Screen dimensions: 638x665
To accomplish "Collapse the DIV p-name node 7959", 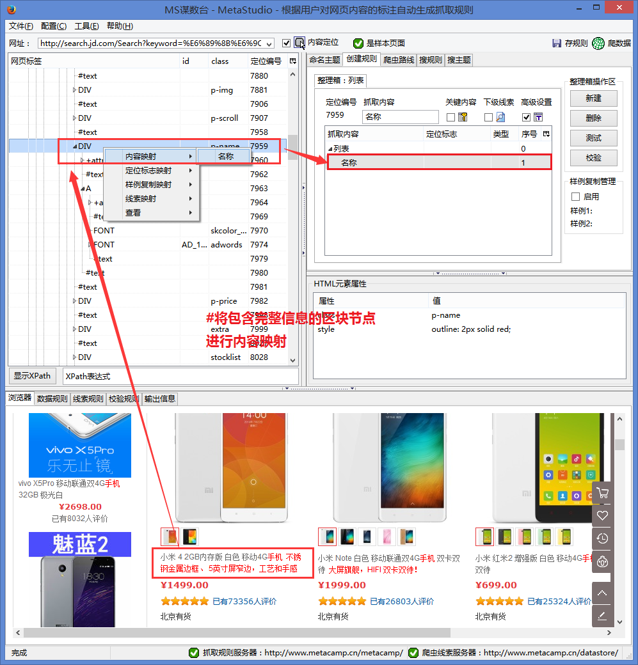I will pyautogui.click(x=75, y=146).
